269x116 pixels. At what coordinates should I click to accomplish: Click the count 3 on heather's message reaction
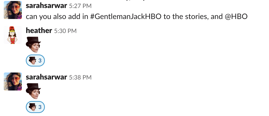point(40,60)
